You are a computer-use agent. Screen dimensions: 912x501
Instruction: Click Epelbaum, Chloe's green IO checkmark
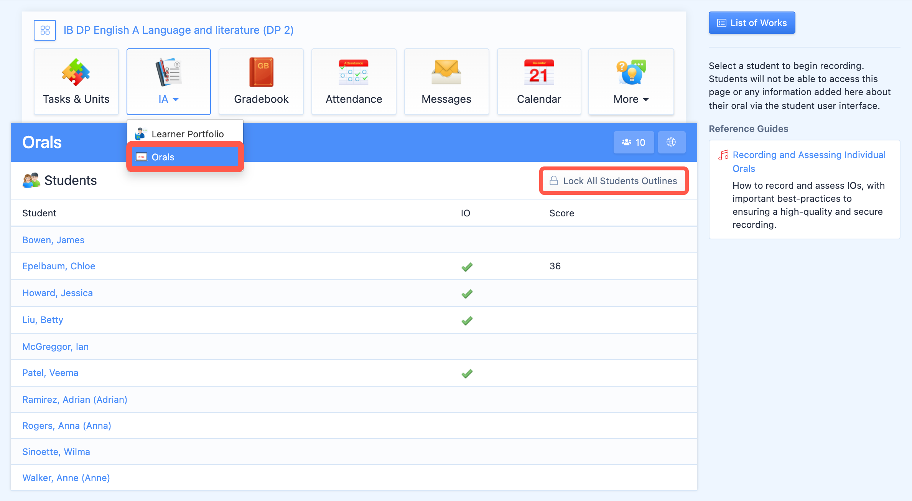(467, 267)
